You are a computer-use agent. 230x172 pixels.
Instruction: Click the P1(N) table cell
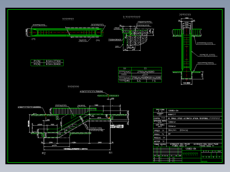pos(37,61)
